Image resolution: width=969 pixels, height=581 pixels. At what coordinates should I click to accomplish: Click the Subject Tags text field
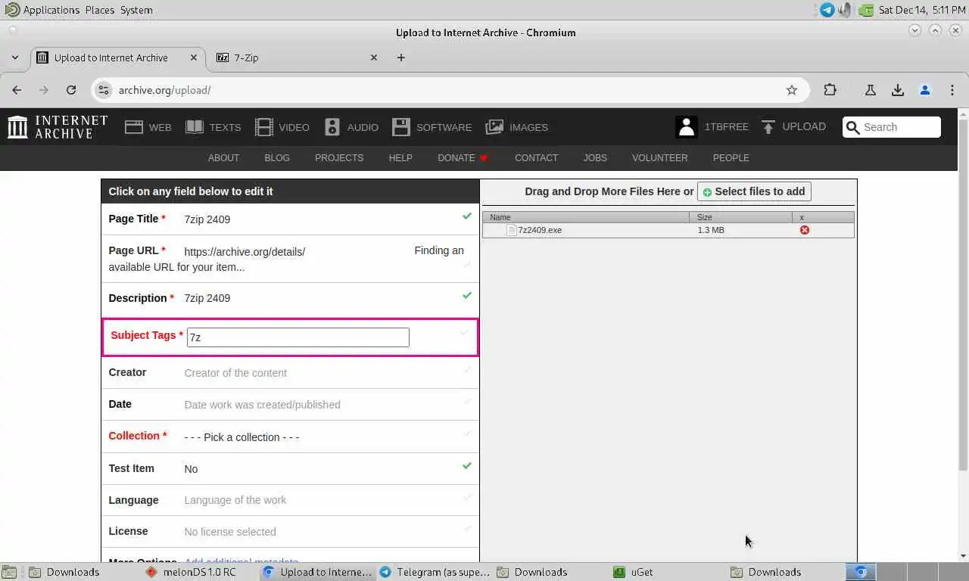pos(298,337)
